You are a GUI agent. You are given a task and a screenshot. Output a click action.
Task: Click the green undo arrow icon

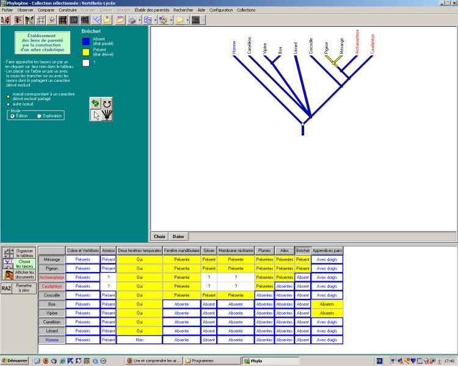(95, 104)
